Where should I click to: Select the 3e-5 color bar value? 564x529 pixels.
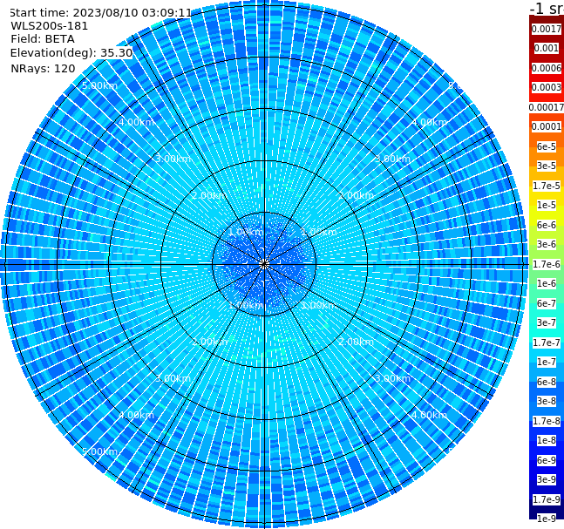pyautogui.click(x=547, y=166)
